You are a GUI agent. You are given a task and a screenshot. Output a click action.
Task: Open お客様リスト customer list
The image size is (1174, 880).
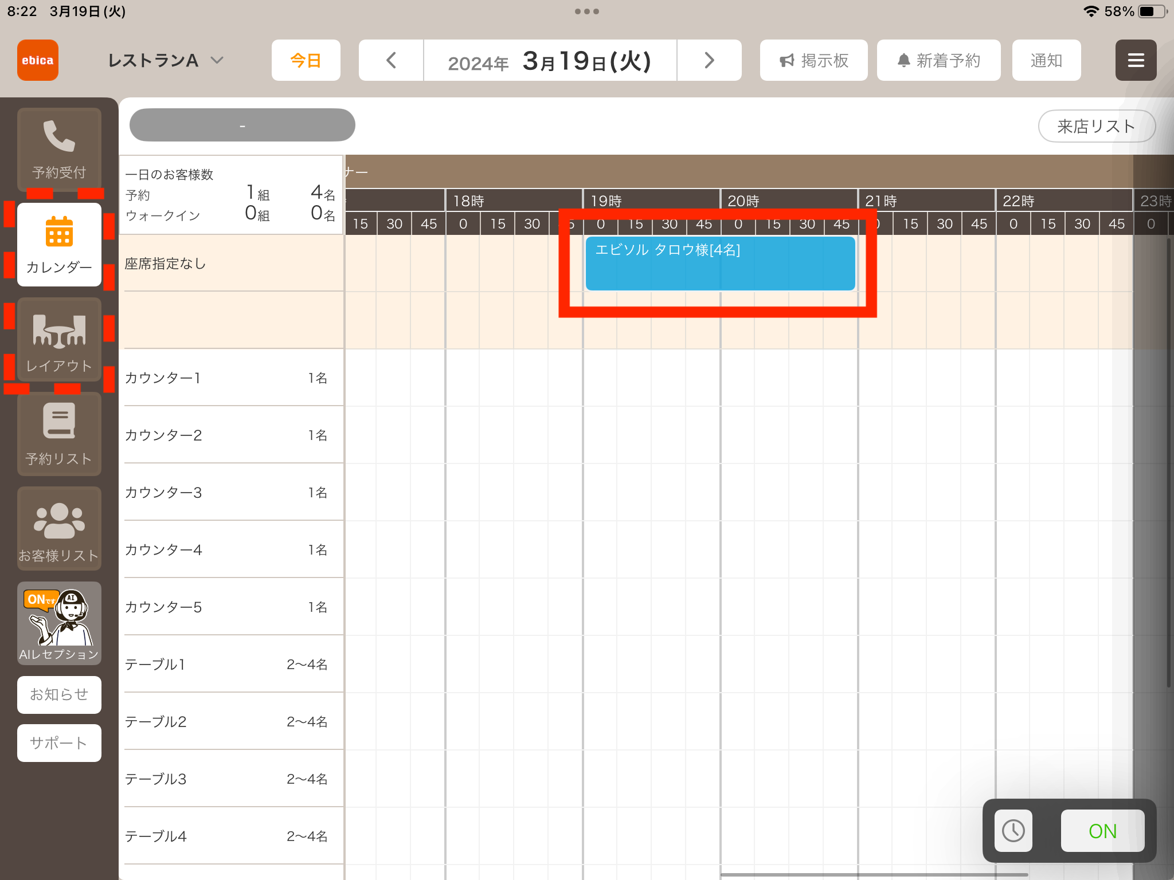coord(59,528)
